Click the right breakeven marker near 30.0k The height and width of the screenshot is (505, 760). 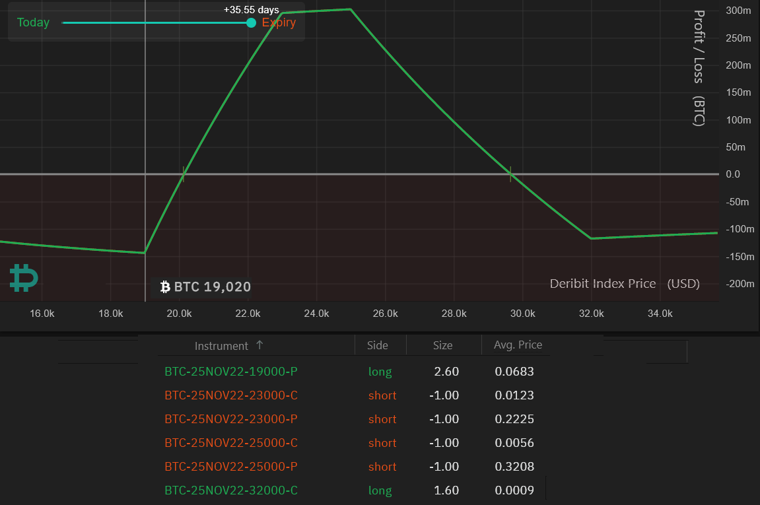[x=510, y=174]
